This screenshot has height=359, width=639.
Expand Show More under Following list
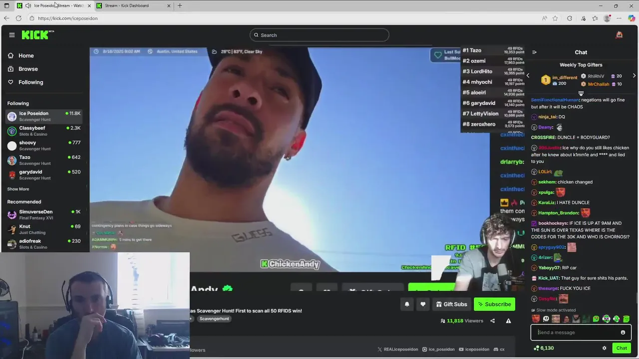click(x=18, y=189)
